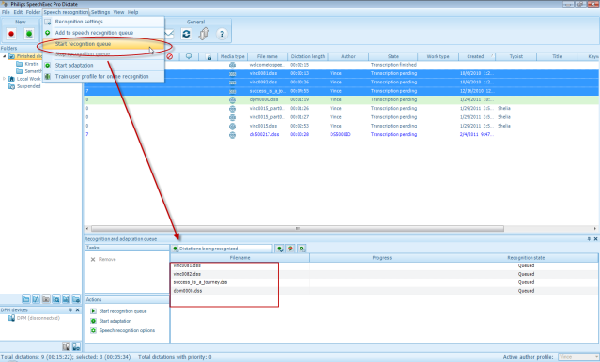Select the vinc0015.dss dictation row

click(342, 126)
